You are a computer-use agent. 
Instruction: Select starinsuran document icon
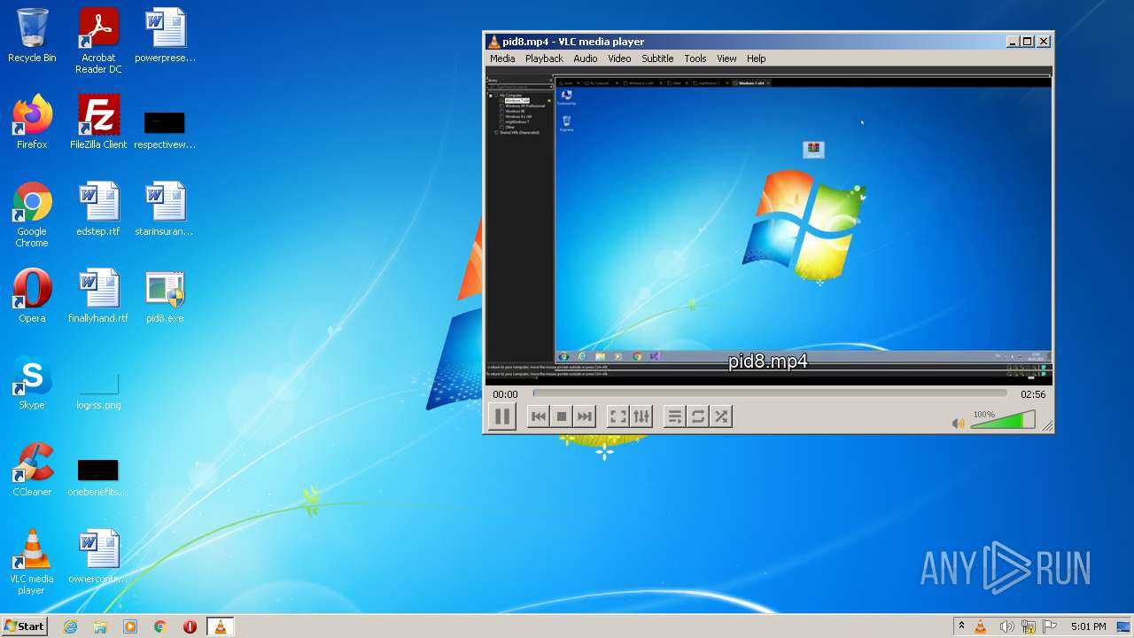pos(165,209)
